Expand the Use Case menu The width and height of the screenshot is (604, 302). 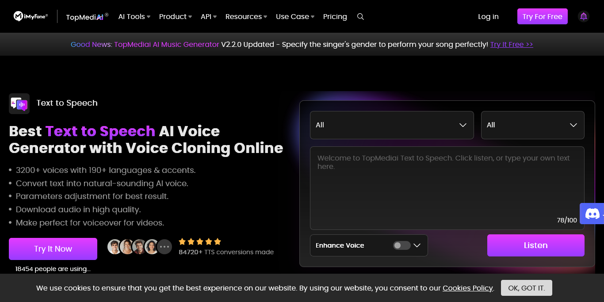click(x=295, y=16)
